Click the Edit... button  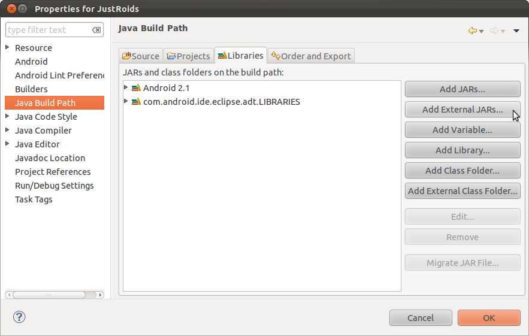(x=463, y=217)
